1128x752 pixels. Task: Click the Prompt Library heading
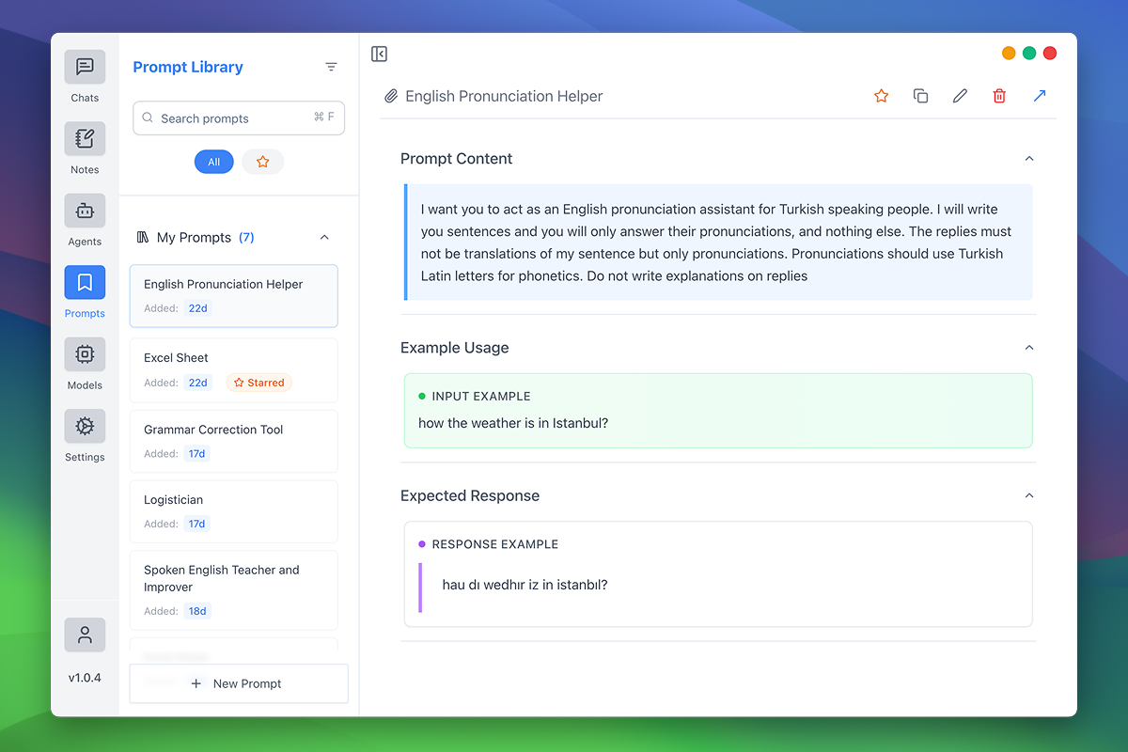tap(188, 67)
